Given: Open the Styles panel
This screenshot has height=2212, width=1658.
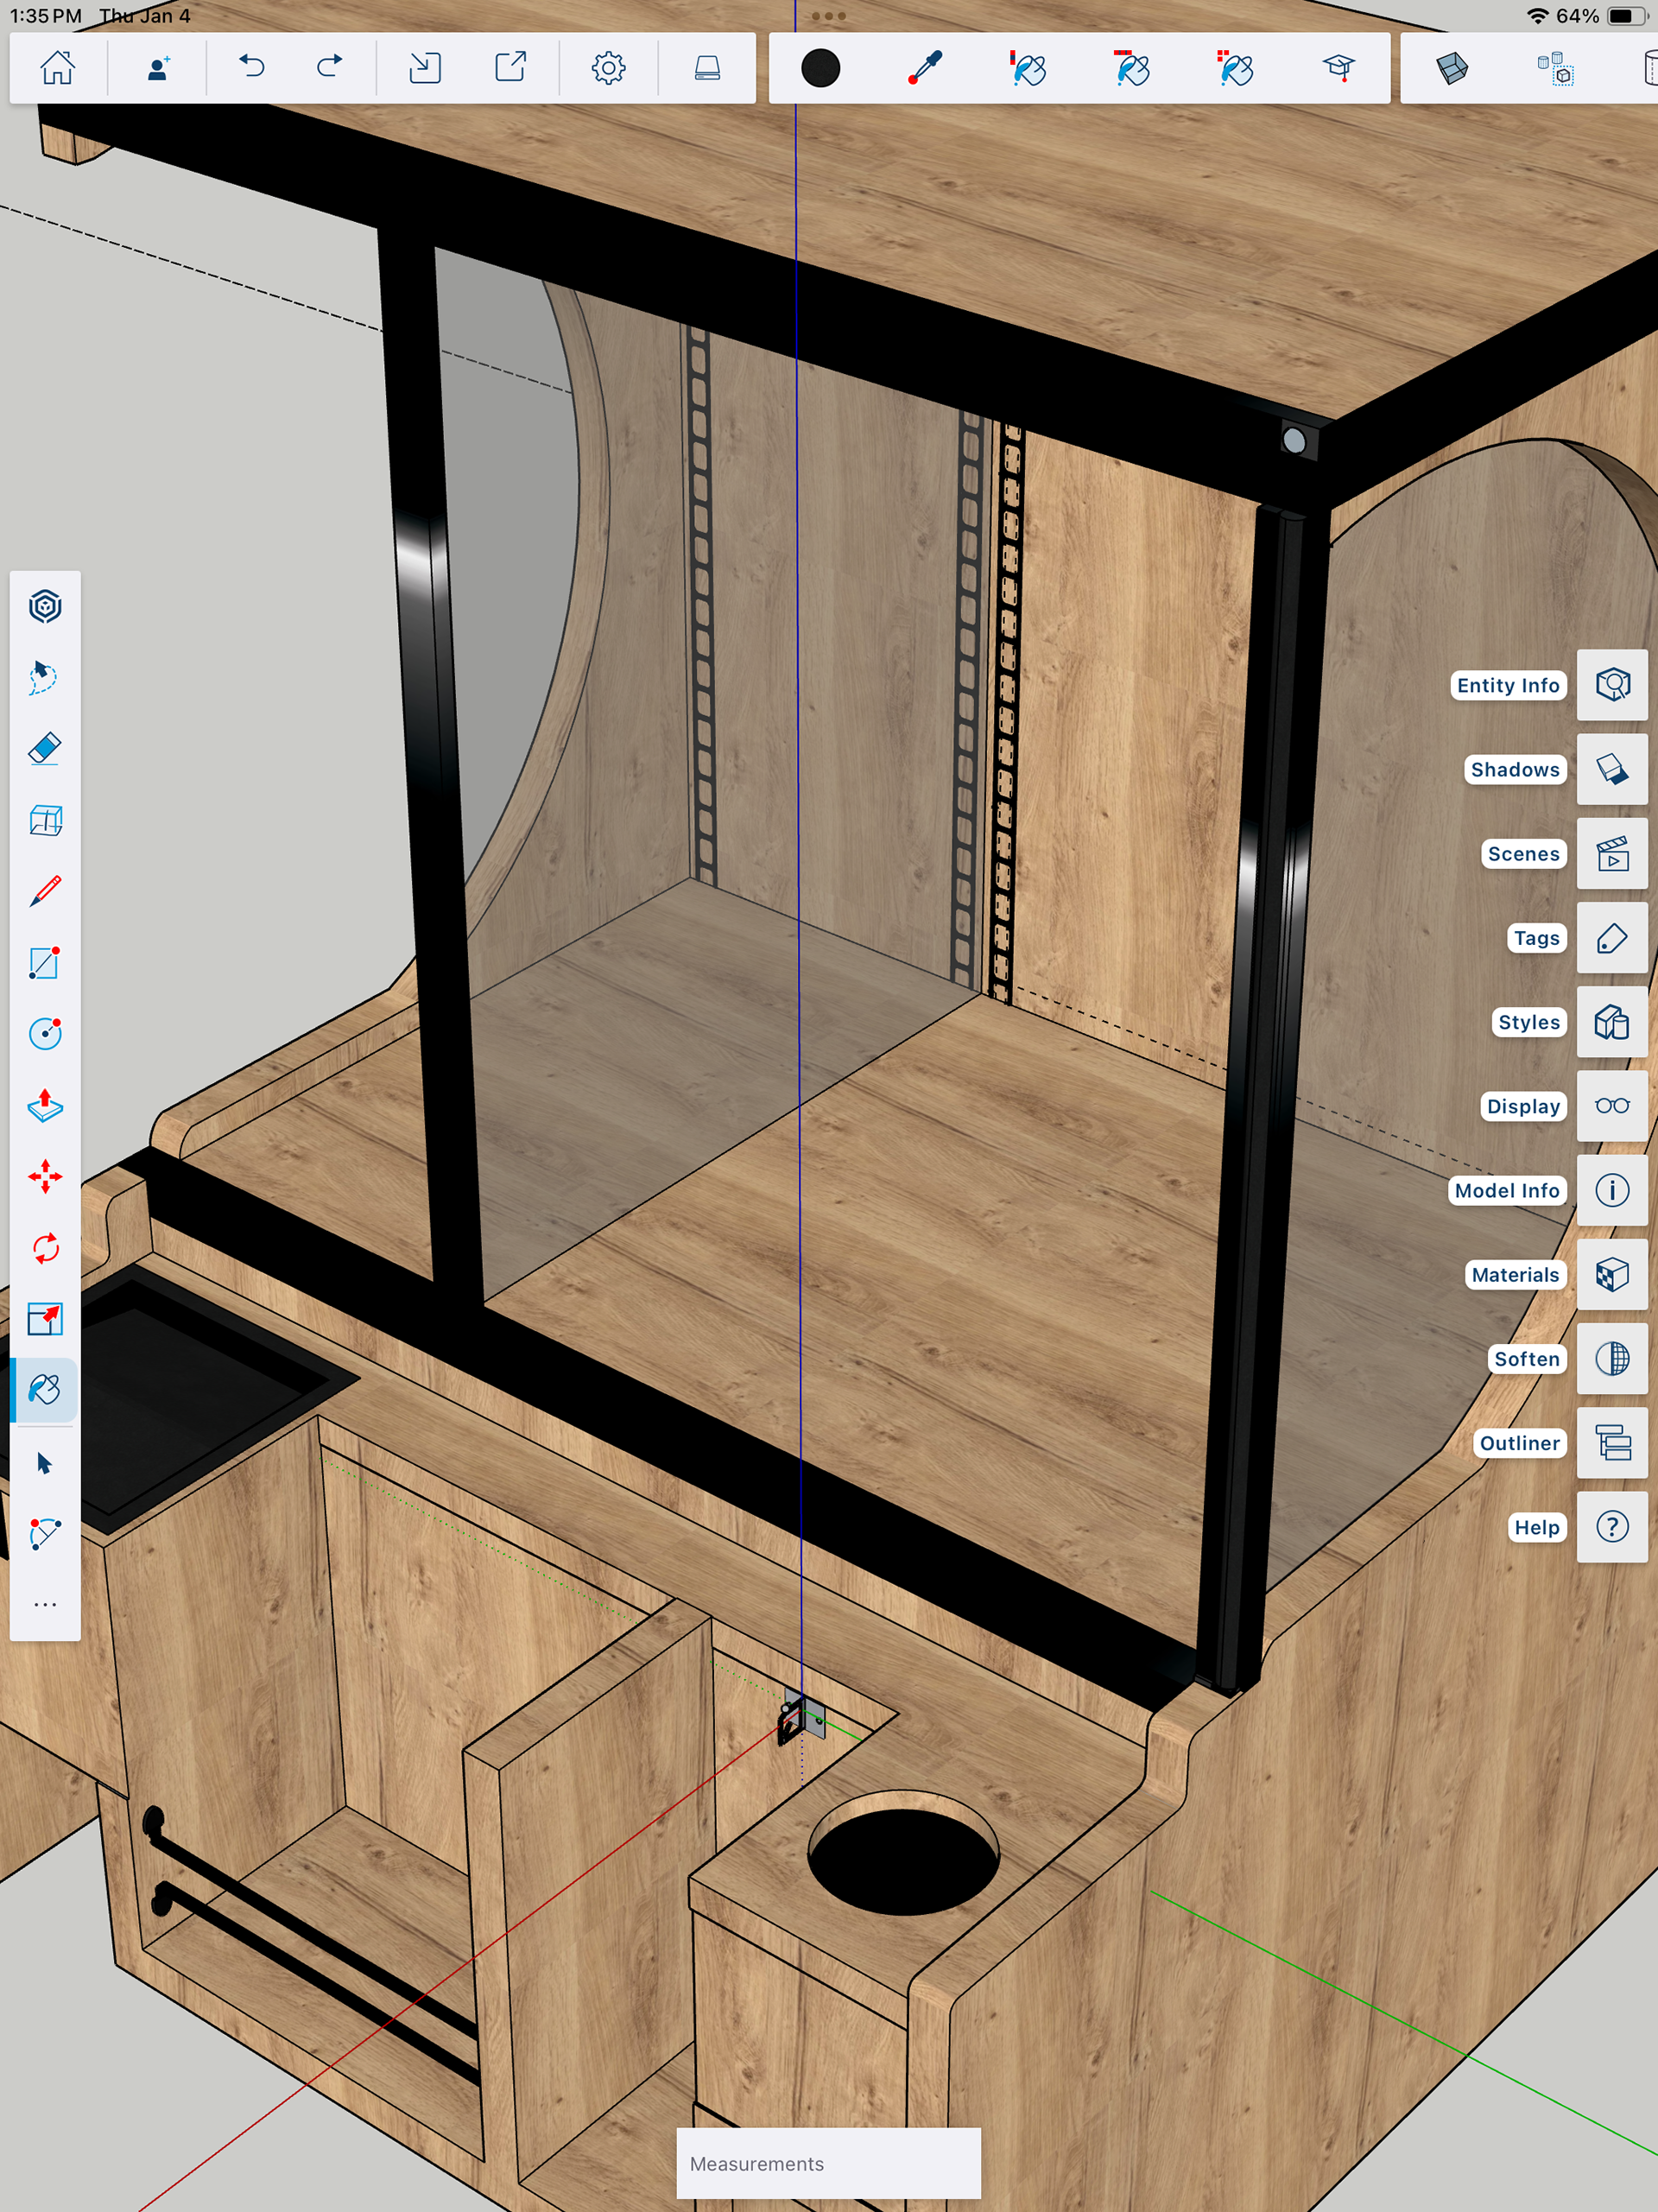Looking at the screenshot, I should pos(1611,1022).
